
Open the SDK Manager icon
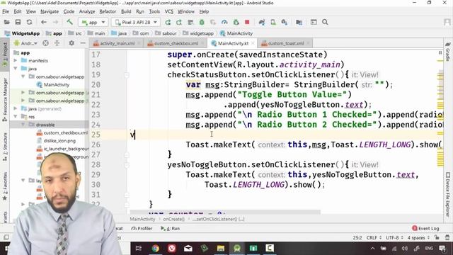[285, 22]
